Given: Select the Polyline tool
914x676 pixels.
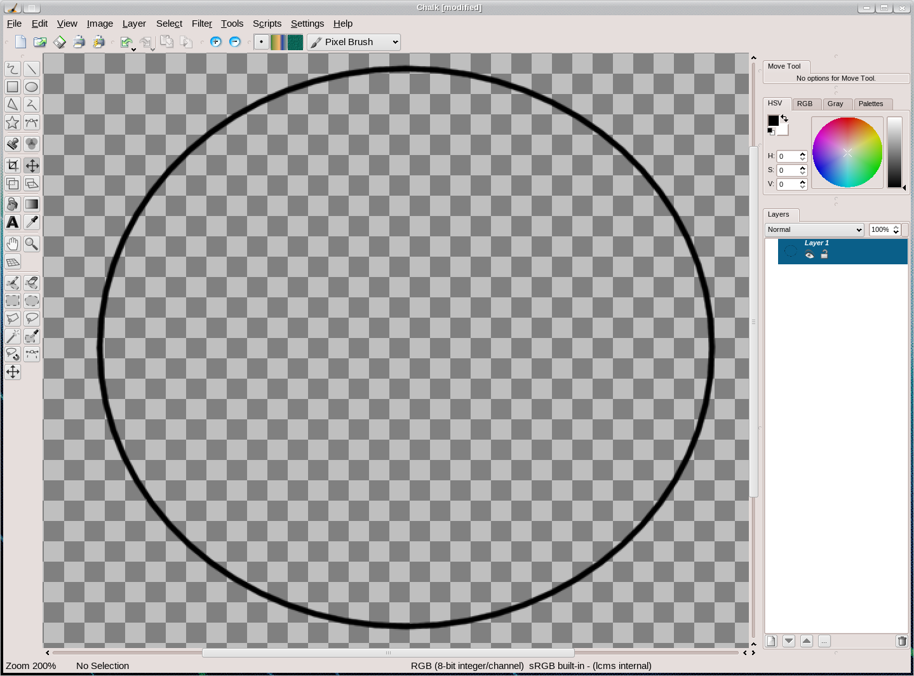Looking at the screenshot, I should coord(32,104).
